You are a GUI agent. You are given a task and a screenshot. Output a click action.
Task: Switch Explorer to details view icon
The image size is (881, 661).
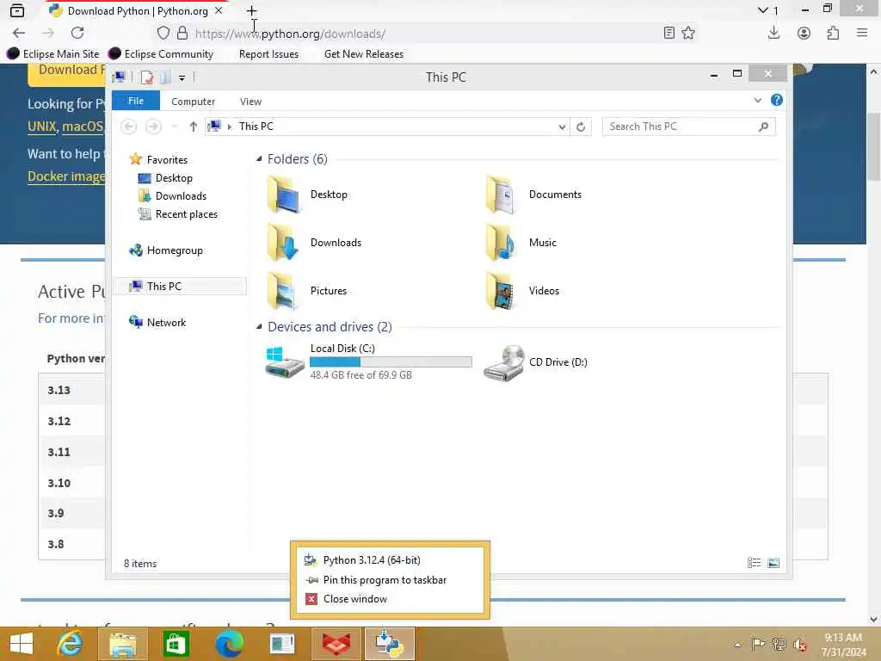point(754,563)
